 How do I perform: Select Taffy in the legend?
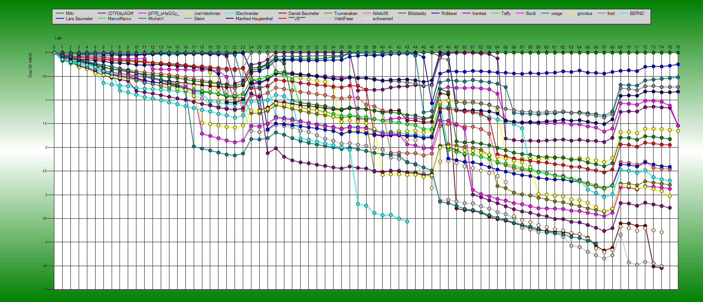[x=506, y=13]
